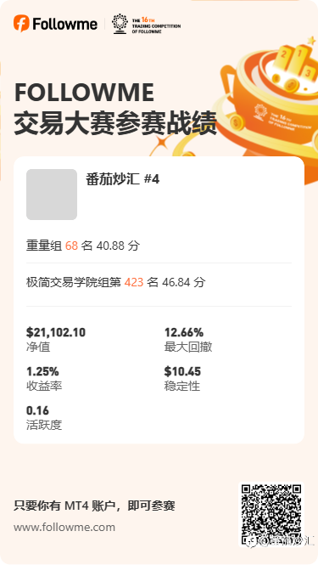Image resolution: width=318 pixels, height=565 pixels.
Task: Click the QR code image
Action: pos(271,514)
